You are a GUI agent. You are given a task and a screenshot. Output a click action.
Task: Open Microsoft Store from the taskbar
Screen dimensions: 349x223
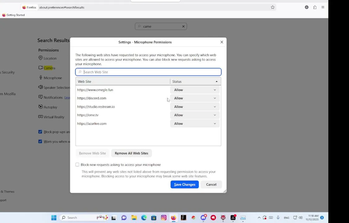[154, 218]
